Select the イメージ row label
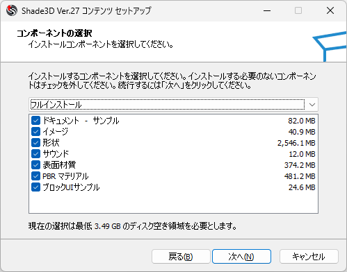 [56, 132]
